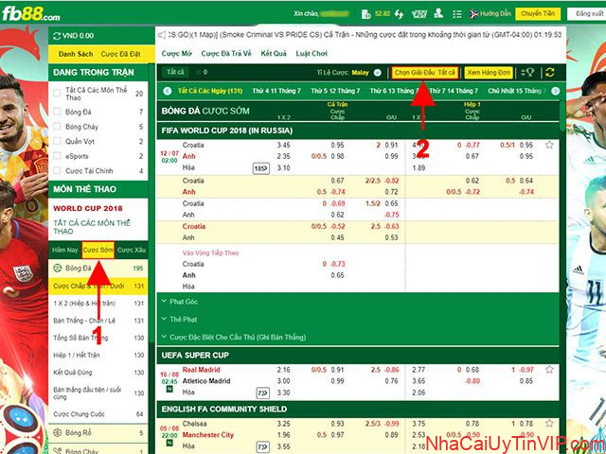Switch to the Danh Sách tab

(76, 54)
